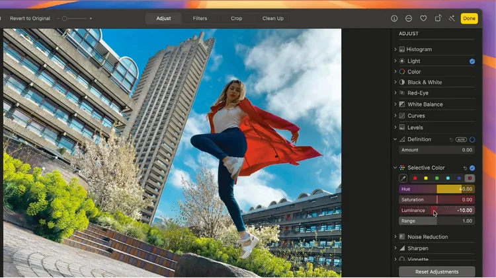
Task: Disable the Selective Color adjustment checkmark
Action: click(472, 168)
